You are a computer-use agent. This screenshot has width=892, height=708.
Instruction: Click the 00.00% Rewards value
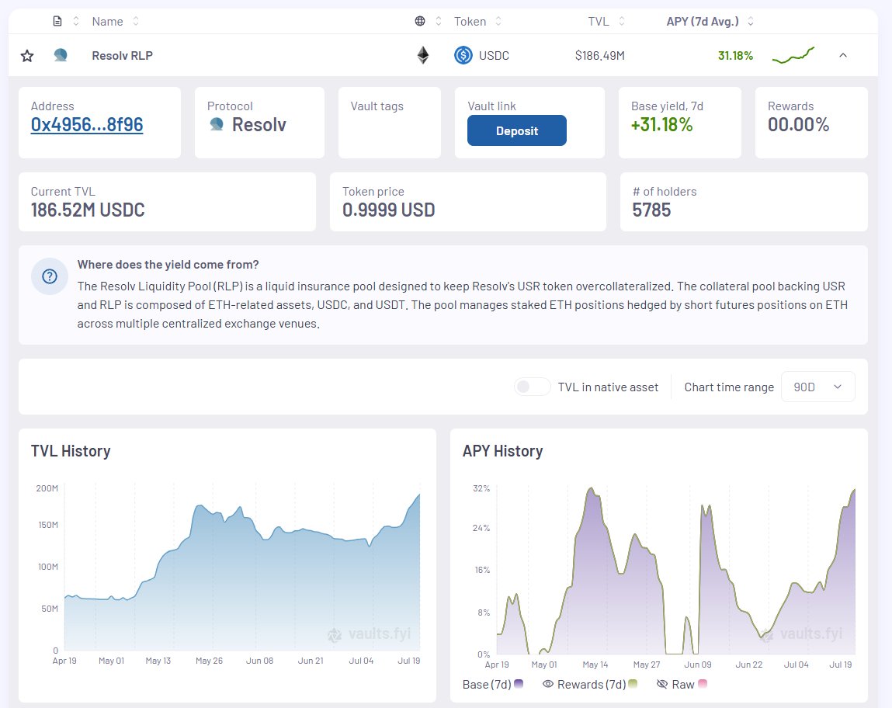798,124
